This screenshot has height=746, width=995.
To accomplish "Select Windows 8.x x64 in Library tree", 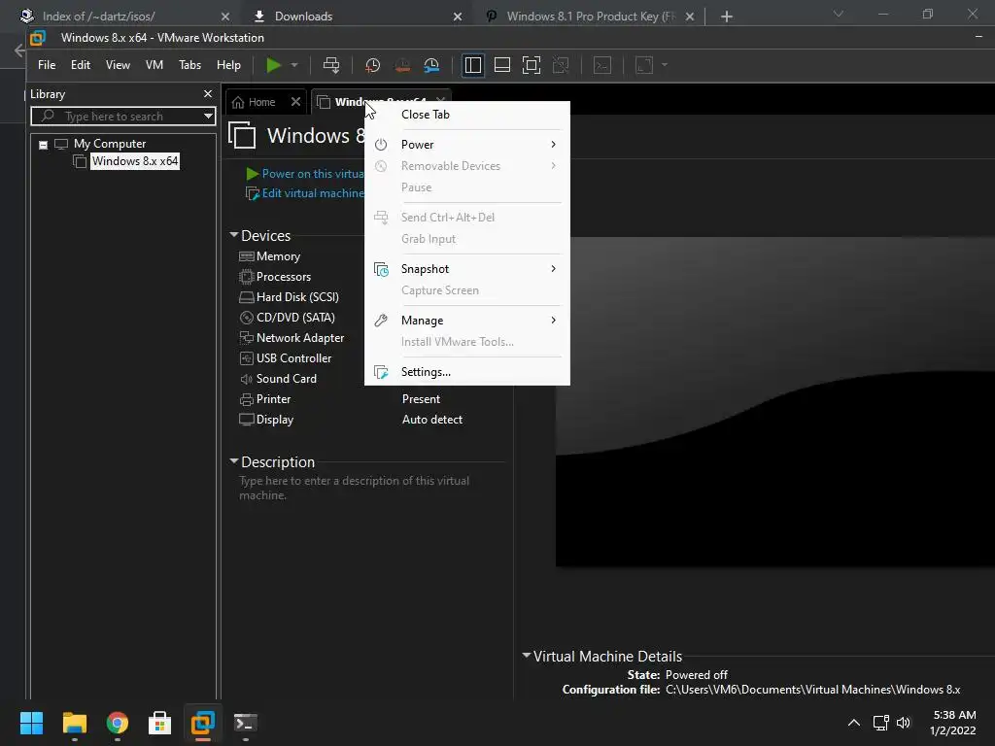I will [x=134, y=161].
